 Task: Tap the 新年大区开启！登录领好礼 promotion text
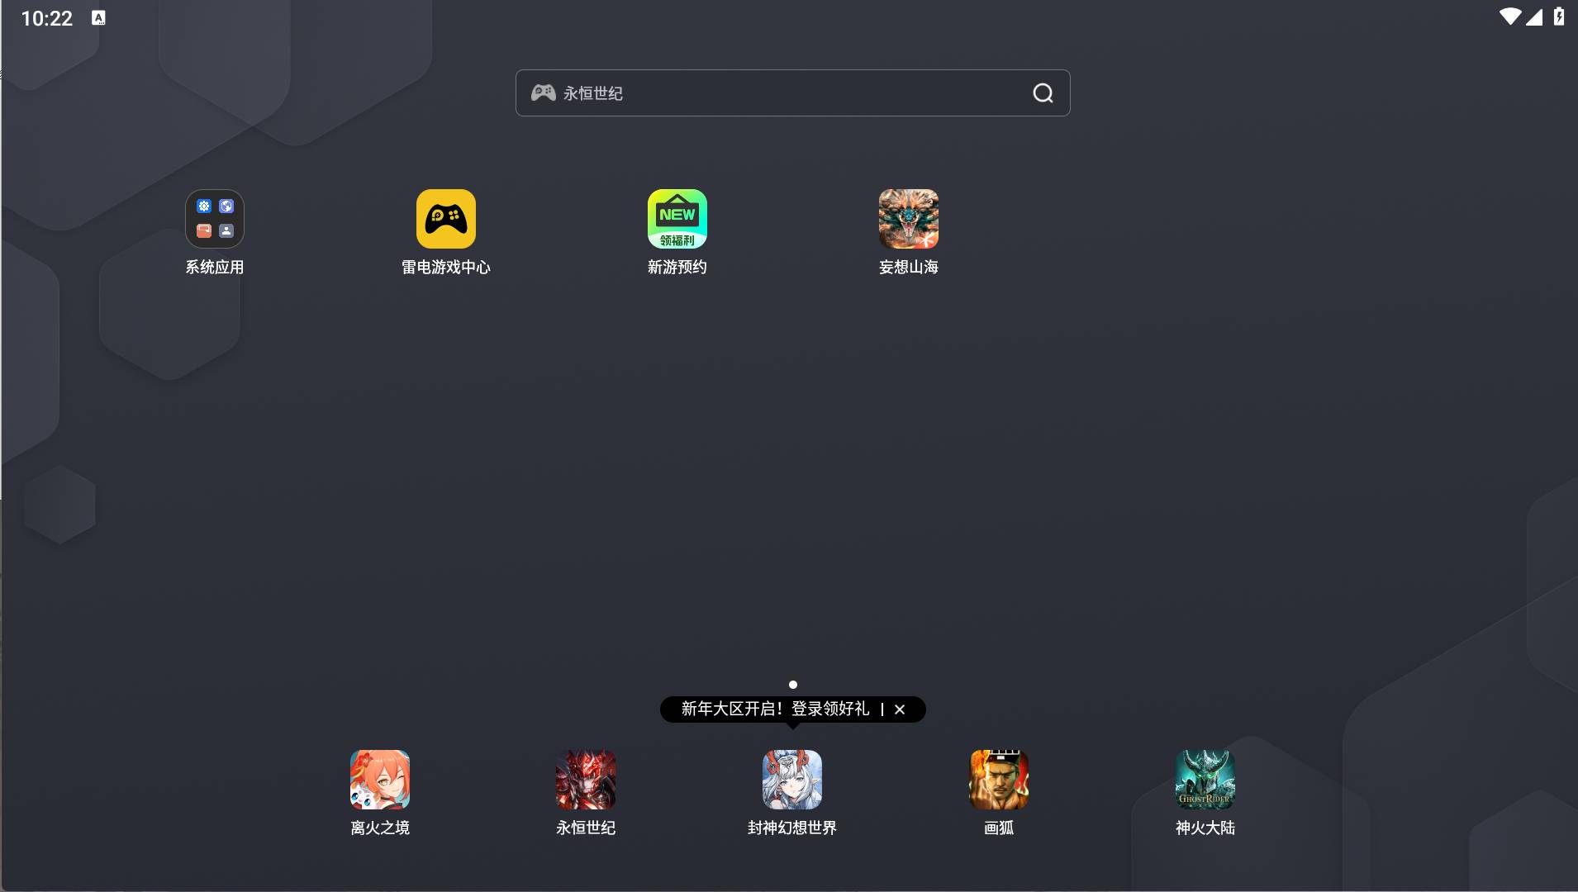(775, 709)
